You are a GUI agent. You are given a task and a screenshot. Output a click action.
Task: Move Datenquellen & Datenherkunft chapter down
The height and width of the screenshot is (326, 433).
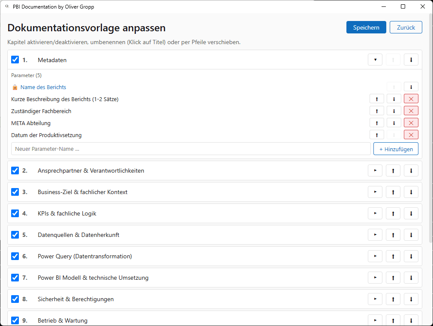[x=411, y=235]
